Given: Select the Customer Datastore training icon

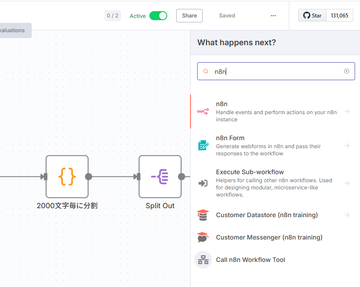Looking at the screenshot, I should point(203,215).
